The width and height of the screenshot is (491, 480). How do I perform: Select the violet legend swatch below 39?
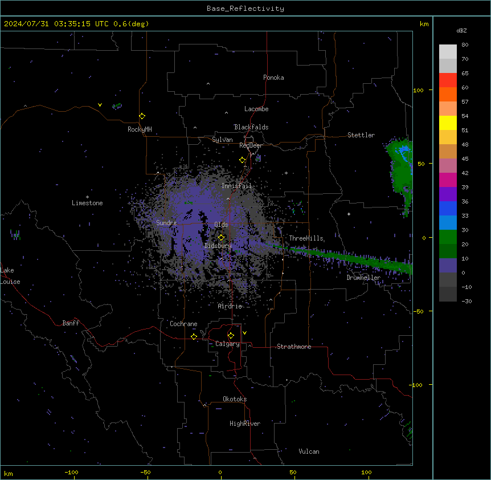(x=448, y=194)
